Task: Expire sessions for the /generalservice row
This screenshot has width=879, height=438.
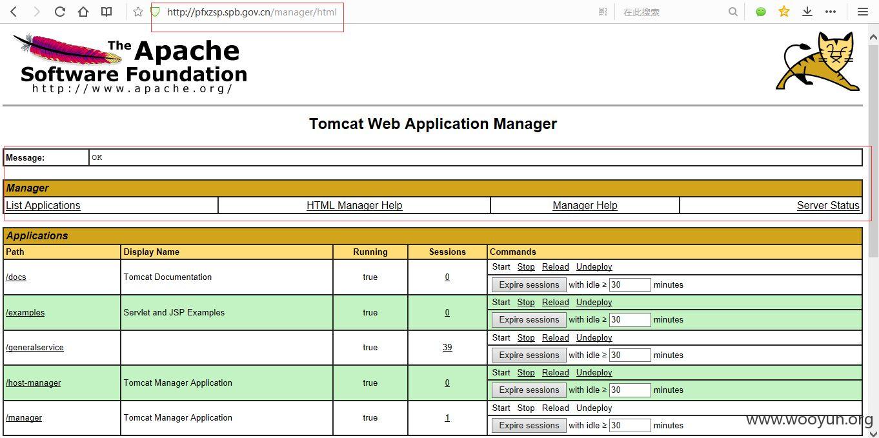Action: [529, 355]
